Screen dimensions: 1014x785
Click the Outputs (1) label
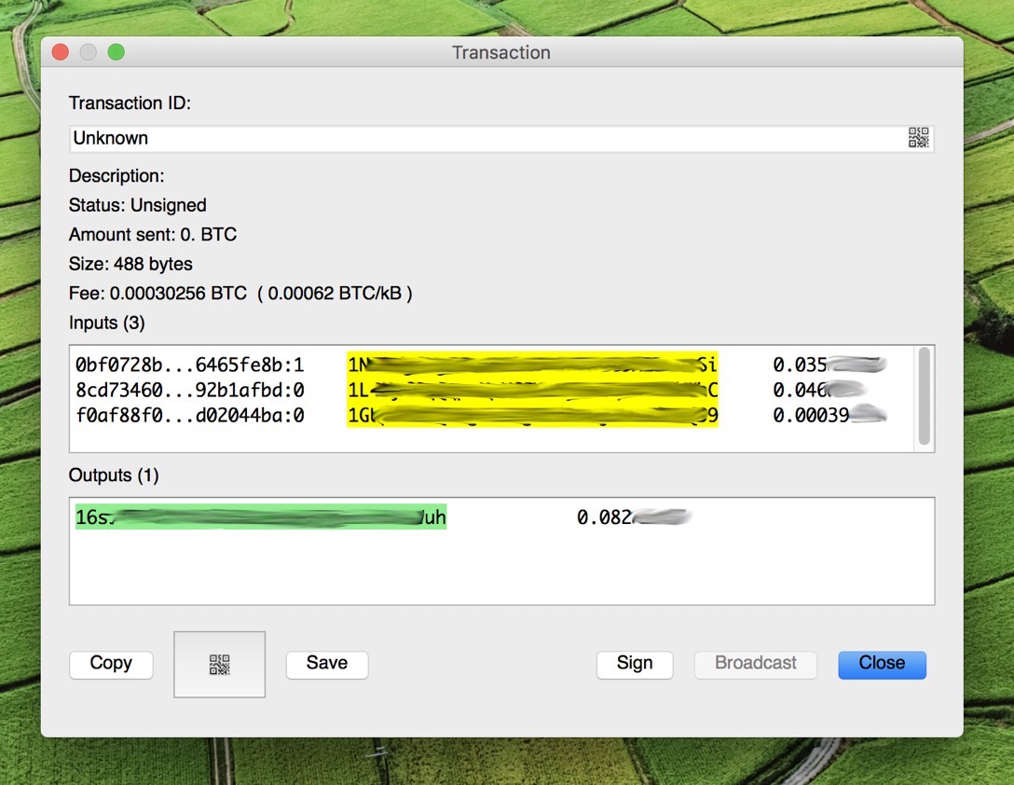click(x=114, y=475)
